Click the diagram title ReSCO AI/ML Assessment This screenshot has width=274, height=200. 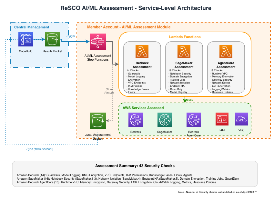(136, 8)
